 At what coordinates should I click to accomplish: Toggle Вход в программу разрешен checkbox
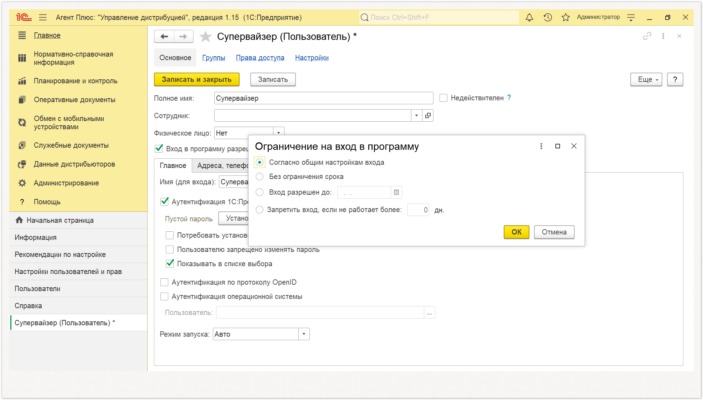point(159,148)
